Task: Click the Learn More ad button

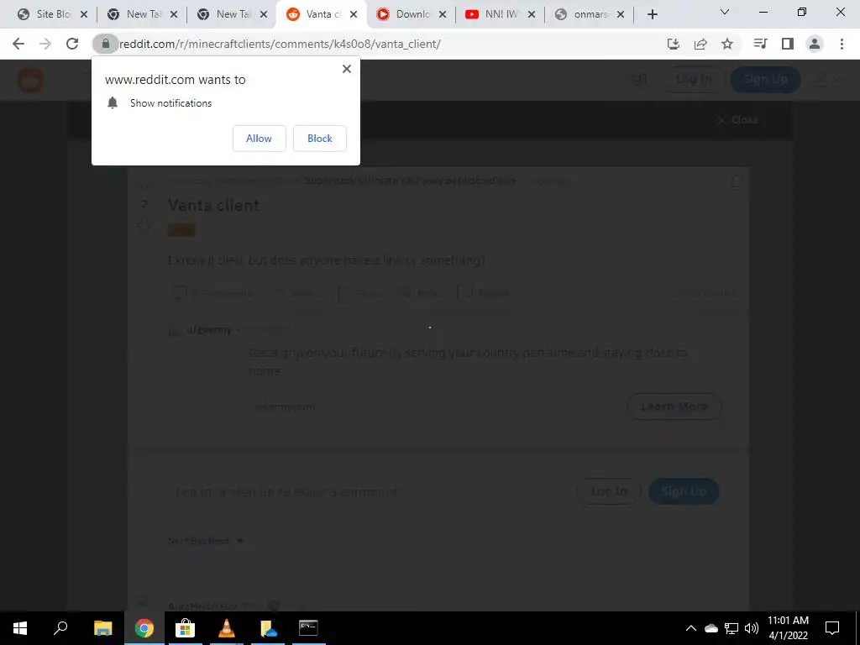Action: (x=674, y=406)
